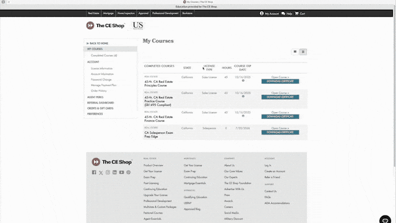Open Mortgage Essentials footer link
396x223 pixels.
click(195, 183)
